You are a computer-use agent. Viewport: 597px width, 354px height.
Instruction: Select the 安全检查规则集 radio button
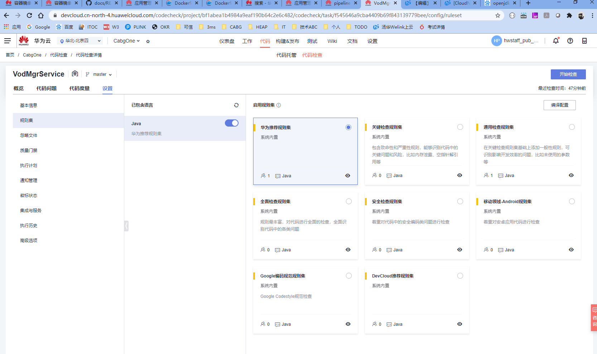(460, 201)
